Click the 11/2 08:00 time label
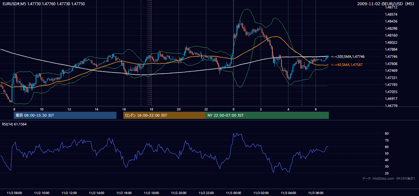This screenshot has width=419, height=196. pos(14,193)
